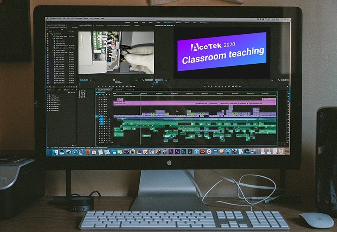Viewport: 337px width, 232px height.
Task: Expand Lumetri Presets folder
Action: point(48,97)
